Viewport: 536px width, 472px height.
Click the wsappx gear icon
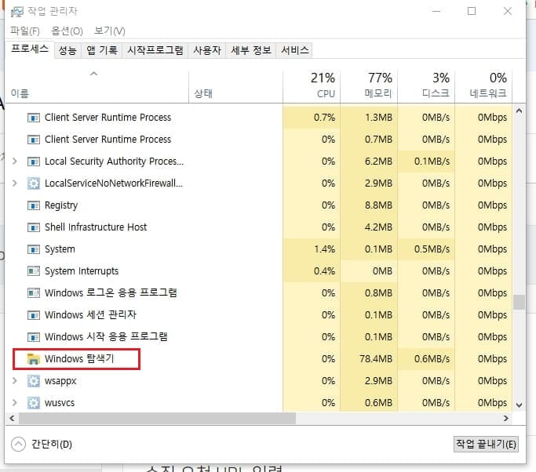[34, 381]
